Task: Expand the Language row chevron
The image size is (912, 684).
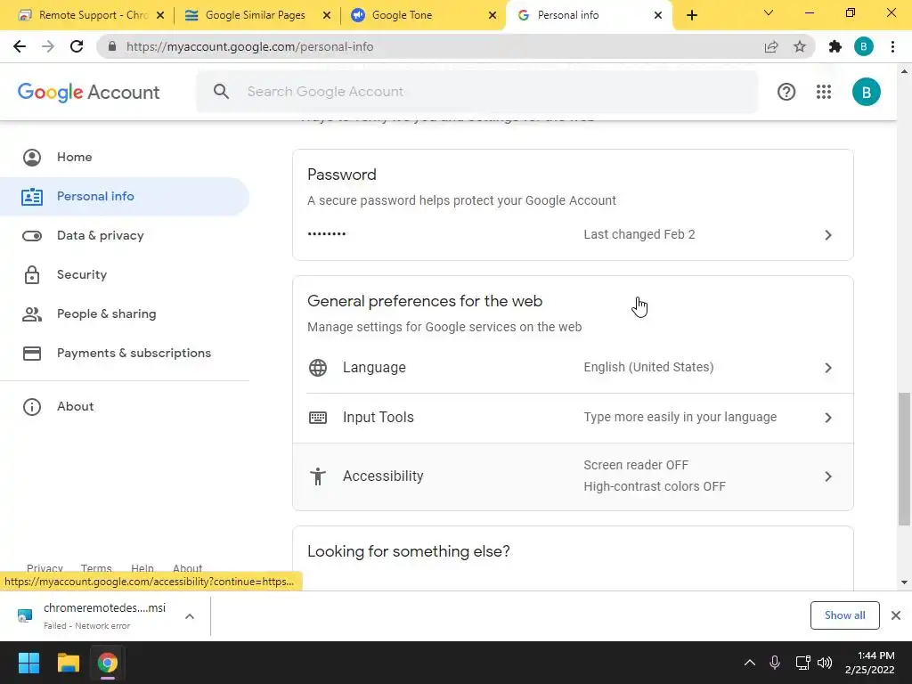Action: (x=828, y=368)
